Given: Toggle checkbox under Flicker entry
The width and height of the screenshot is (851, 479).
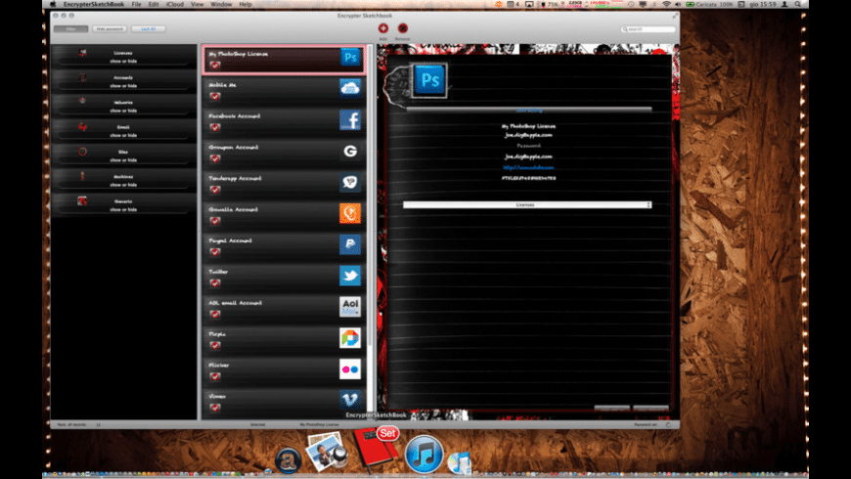Looking at the screenshot, I should coord(215,376).
